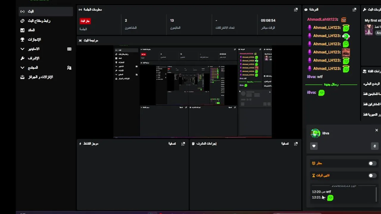Click the chat bubble icon in the الدردشة header

pos(306,10)
